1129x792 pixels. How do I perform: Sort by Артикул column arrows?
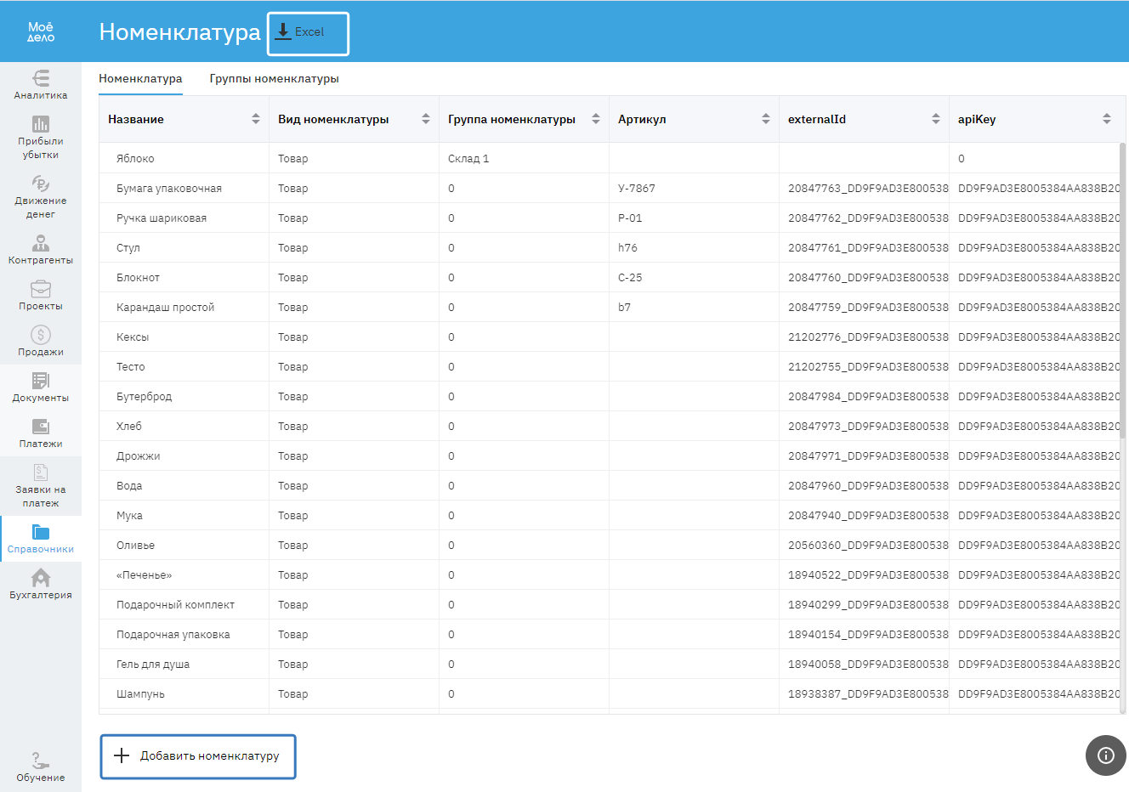tap(766, 119)
